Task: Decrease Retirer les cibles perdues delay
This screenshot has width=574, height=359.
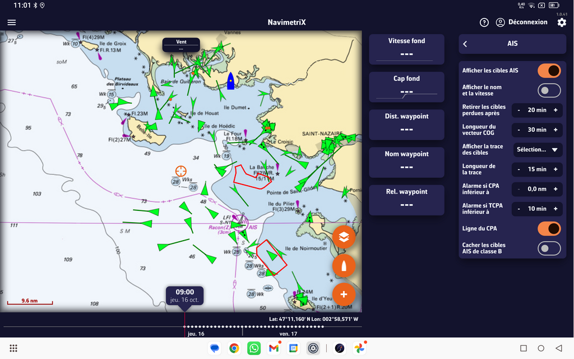Action: (x=519, y=110)
